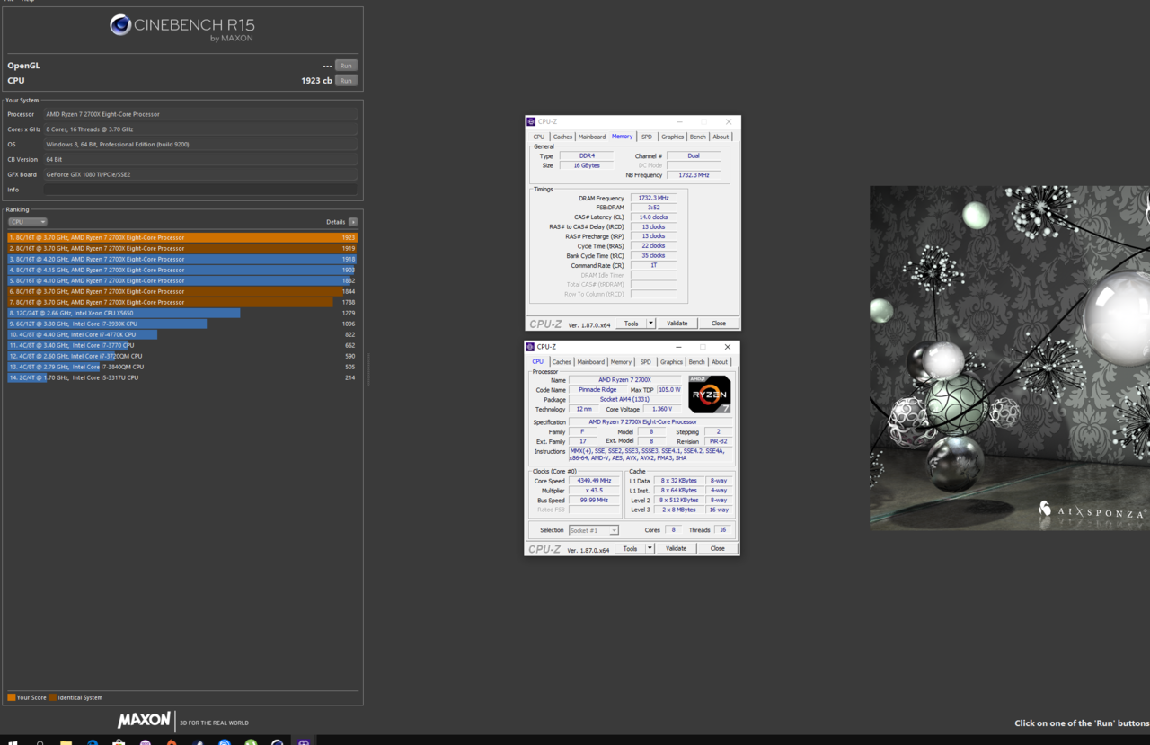This screenshot has height=745, width=1150.
Task: Open the Edge browser from the taskbar
Action: tap(93, 742)
